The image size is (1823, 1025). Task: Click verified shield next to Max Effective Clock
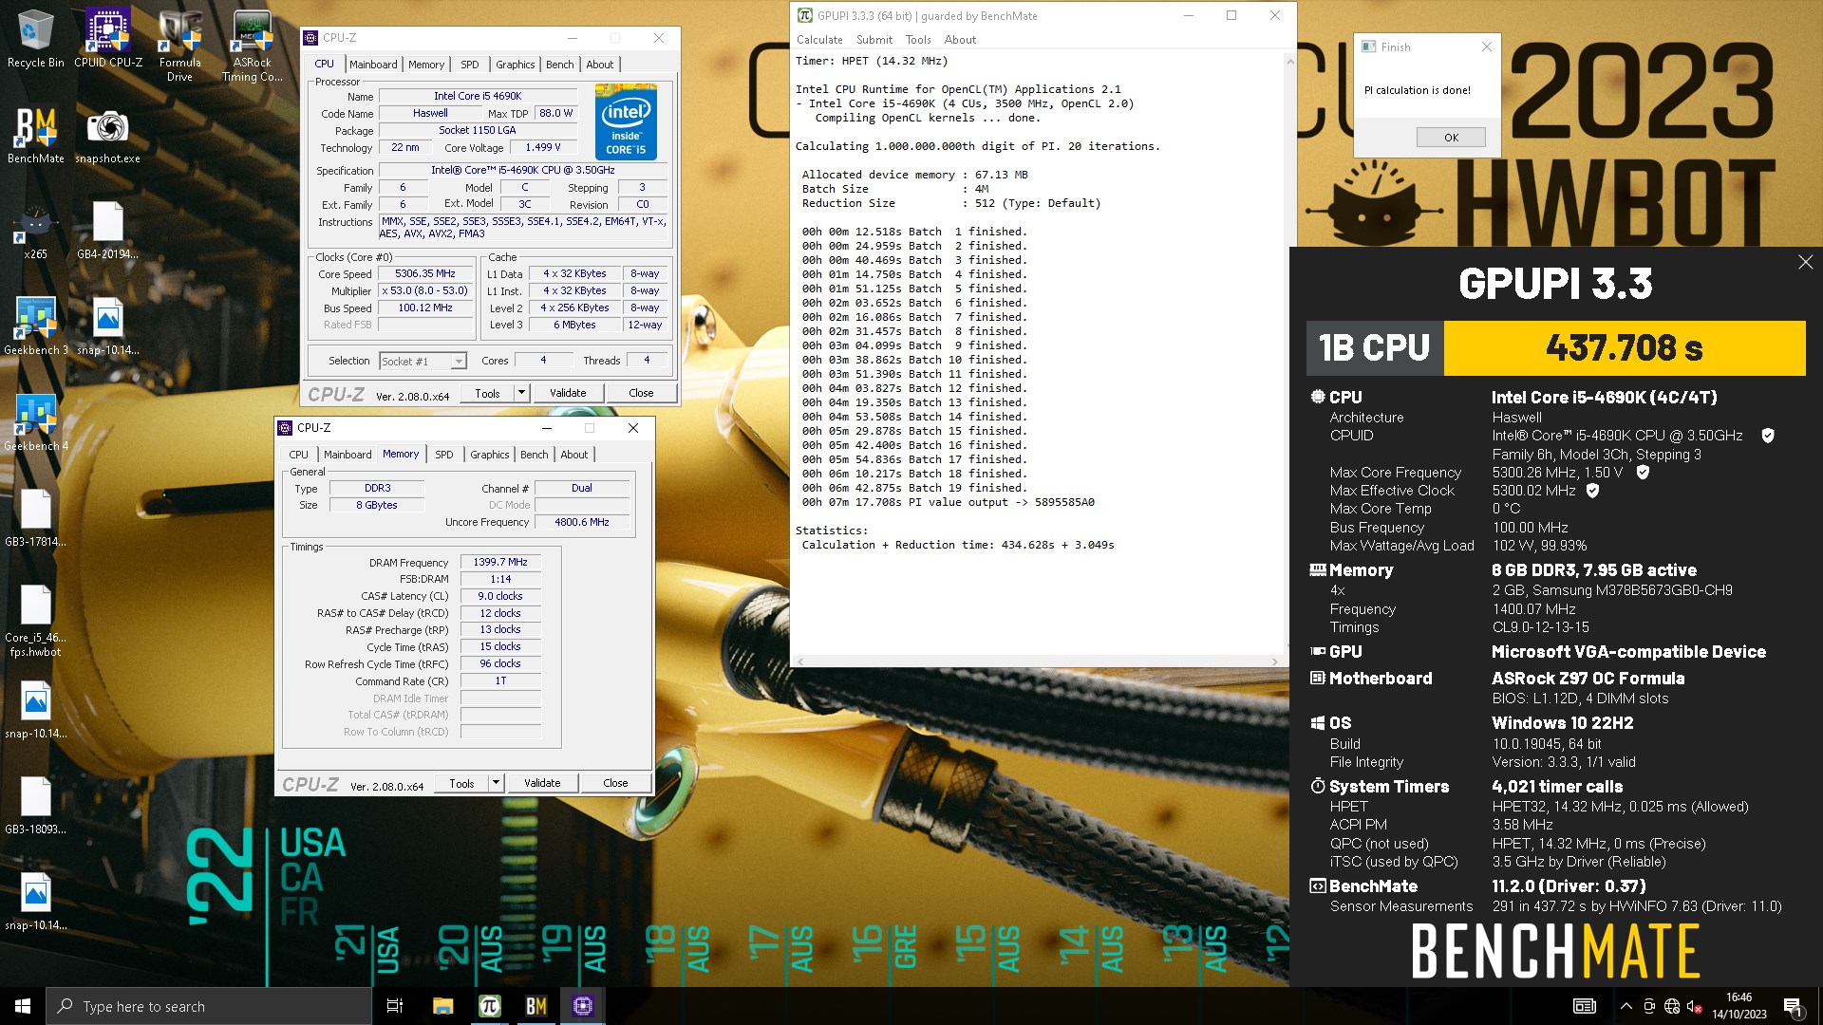tap(1592, 491)
